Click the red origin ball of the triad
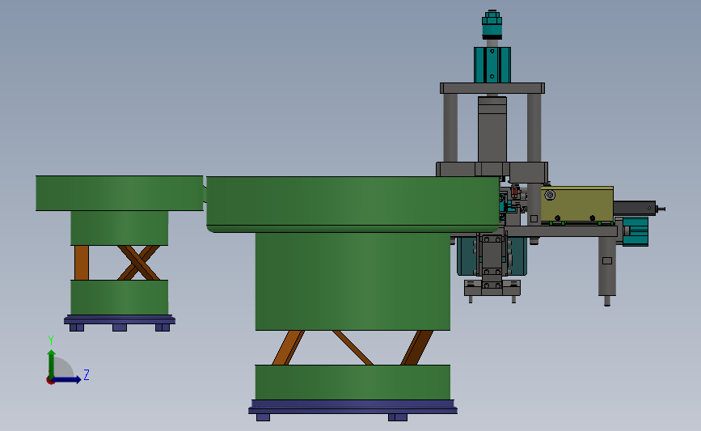The height and width of the screenshot is (431, 701). pos(50,381)
